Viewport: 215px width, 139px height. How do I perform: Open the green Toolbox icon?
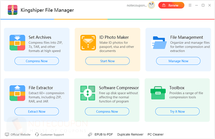(158, 93)
